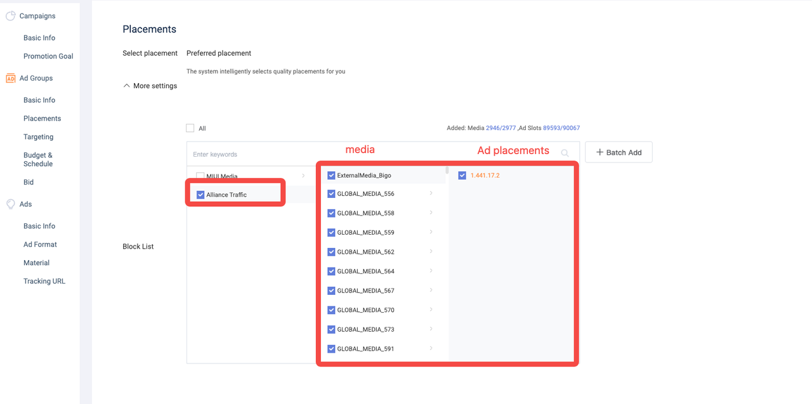Toggle the All checkbox
The image size is (812, 404).
pyautogui.click(x=190, y=128)
